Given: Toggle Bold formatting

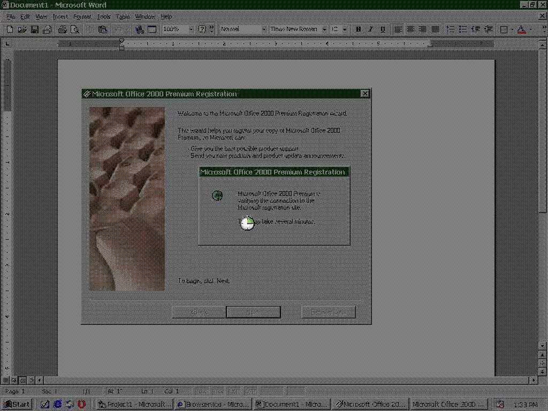Looking at the screenshot, I should (358, 29).
